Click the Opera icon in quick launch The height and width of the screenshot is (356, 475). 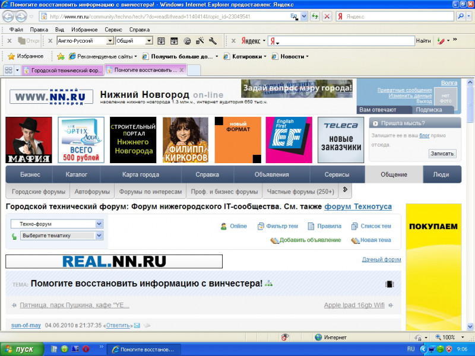86,349
